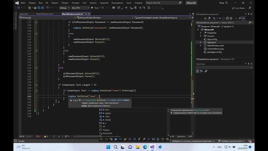Switch to the Изменения Git tab
268x151 pixels.
(x=227, y=59)
